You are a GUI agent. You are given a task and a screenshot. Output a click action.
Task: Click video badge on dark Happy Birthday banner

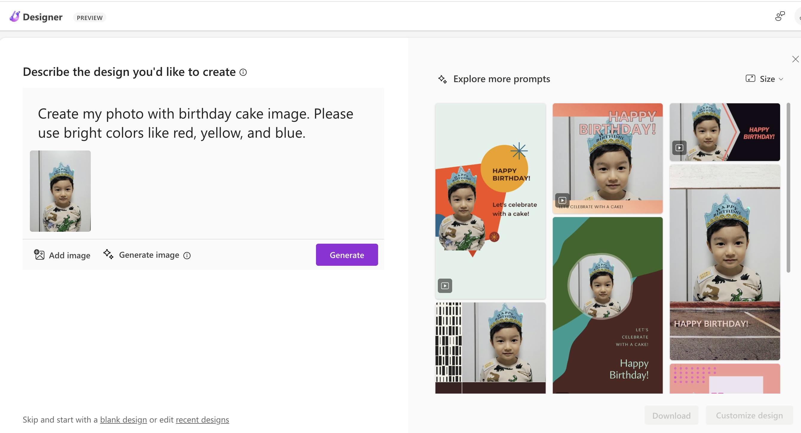(679, 148)
